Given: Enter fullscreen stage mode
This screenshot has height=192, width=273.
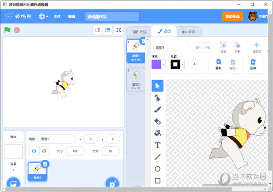Looking at the screenshot, I should click(119, 30).
